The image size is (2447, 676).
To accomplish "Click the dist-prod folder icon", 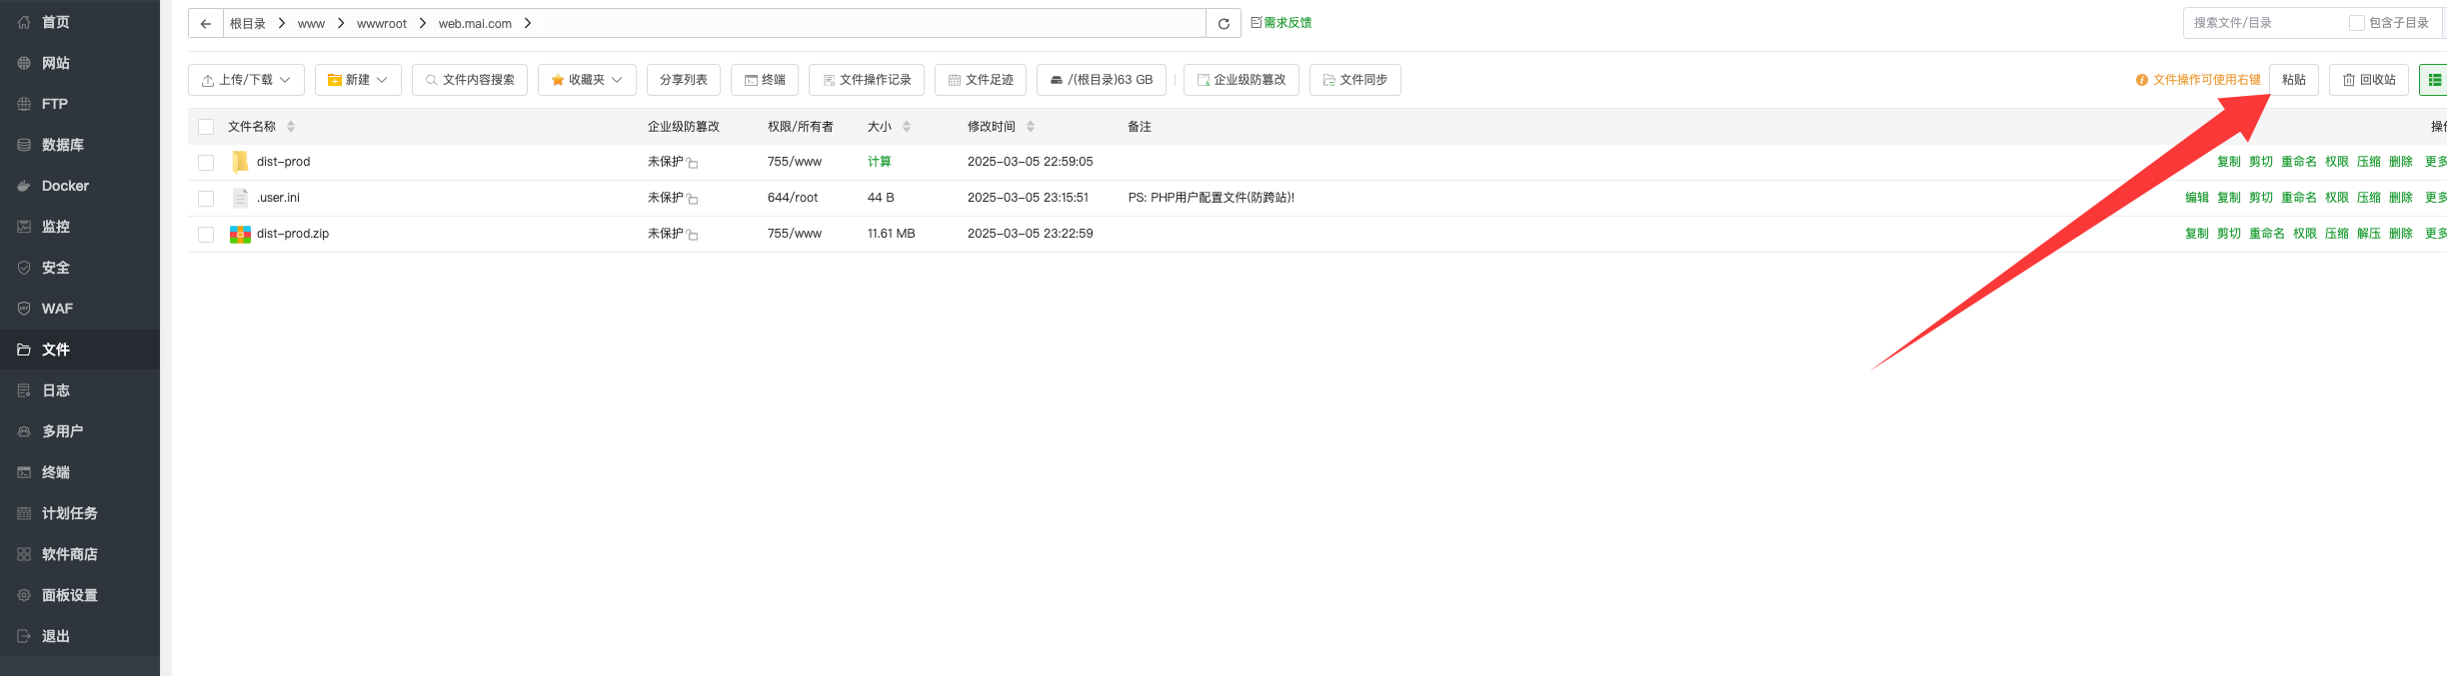I will (x=240, y=162).
